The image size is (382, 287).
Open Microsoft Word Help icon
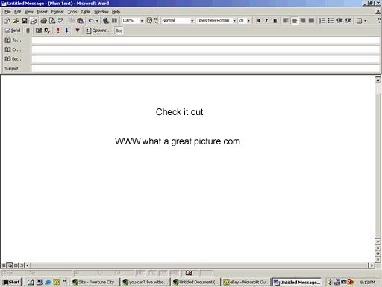[149, 21]
